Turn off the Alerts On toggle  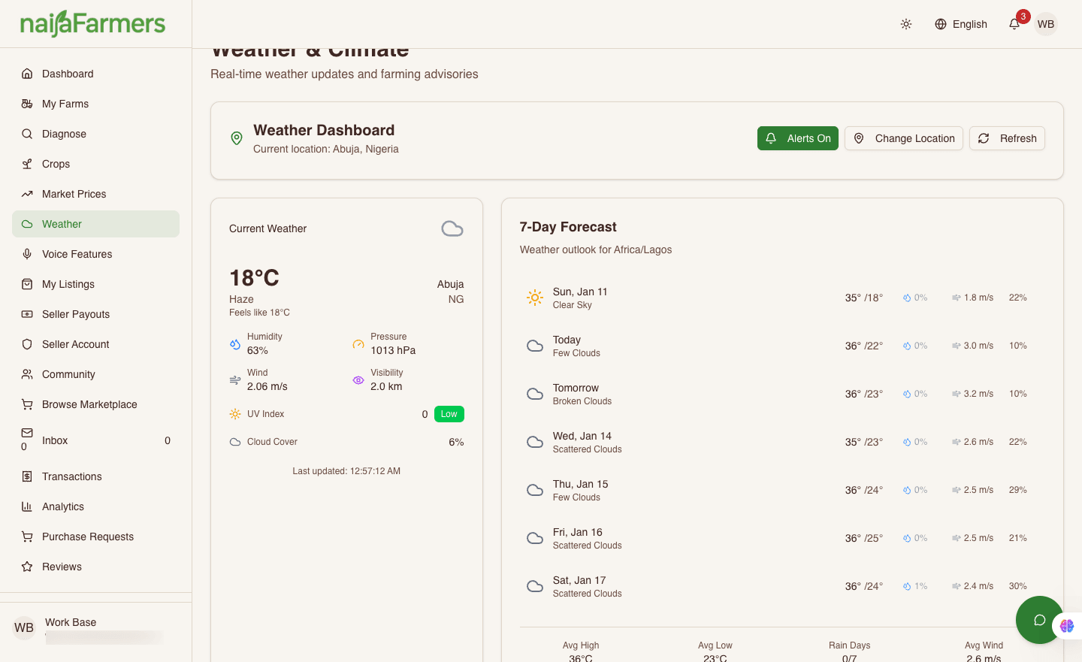coord(797,138)
